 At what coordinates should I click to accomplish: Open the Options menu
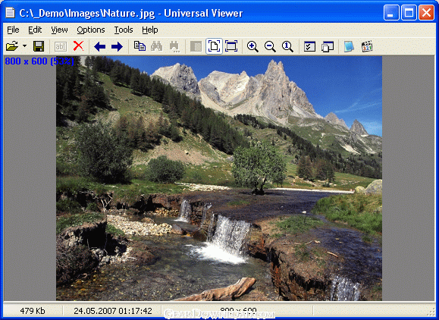[91, 30]
